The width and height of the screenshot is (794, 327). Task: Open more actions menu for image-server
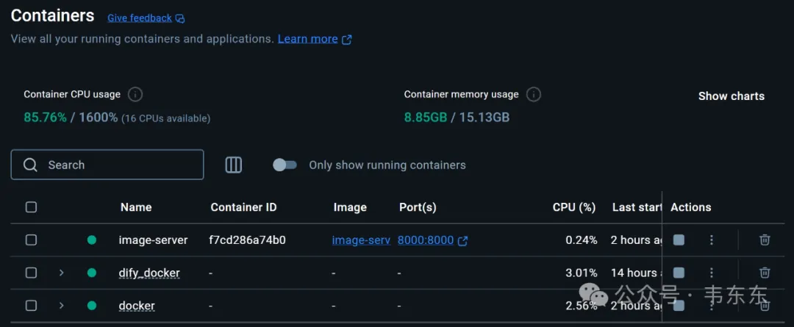712,240
